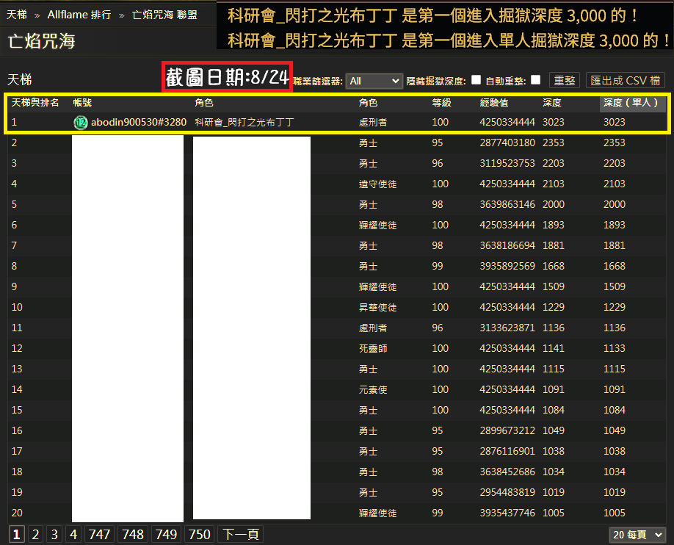The height and width of the screenshot is (545, 674).
Task: Click 元素使 class in rank 14 row
Action: tap(373, 389)
